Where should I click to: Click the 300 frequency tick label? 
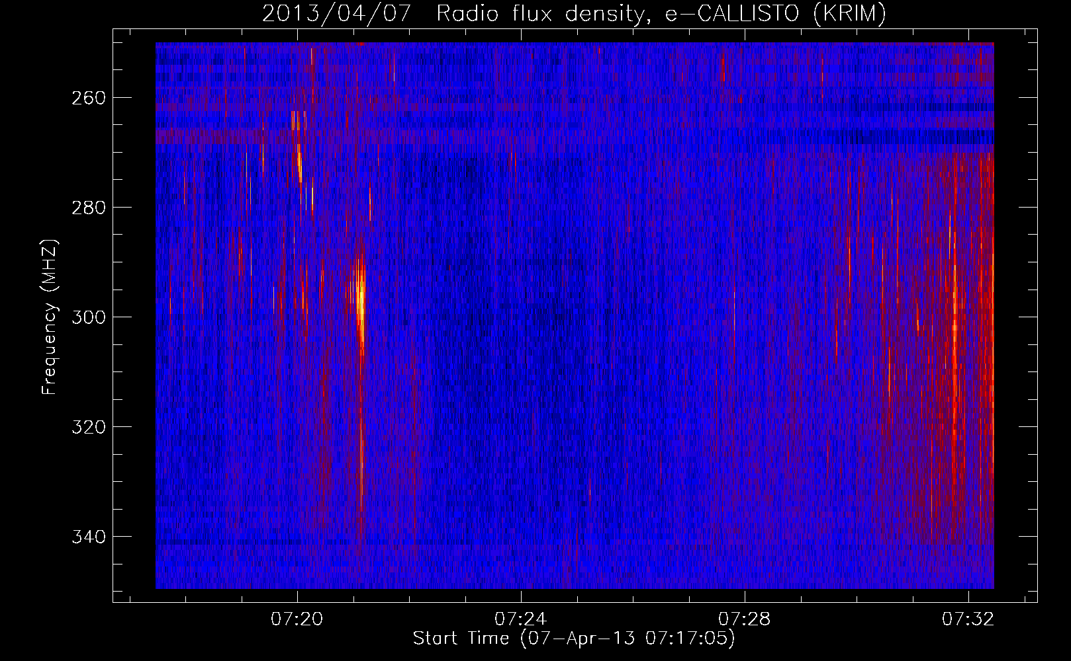point(88,317)
